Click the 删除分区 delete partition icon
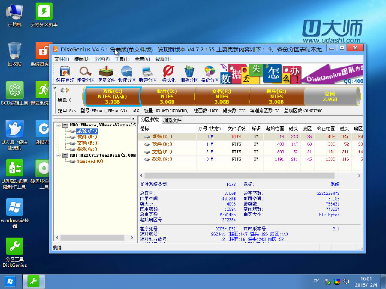386x289 pixels. [189, 74]
